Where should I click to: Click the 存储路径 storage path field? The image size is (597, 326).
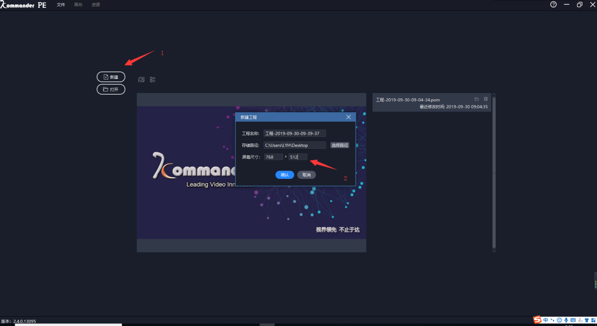point(294,145)
